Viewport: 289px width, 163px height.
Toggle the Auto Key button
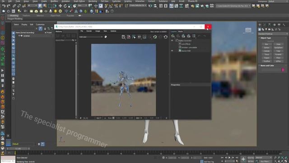251,158
